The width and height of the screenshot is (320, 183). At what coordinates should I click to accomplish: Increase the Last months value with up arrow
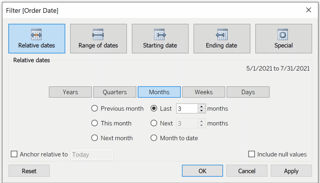click(202, 106)
